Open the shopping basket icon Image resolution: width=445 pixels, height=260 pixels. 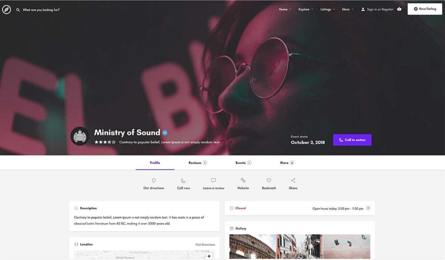point(399,9)
